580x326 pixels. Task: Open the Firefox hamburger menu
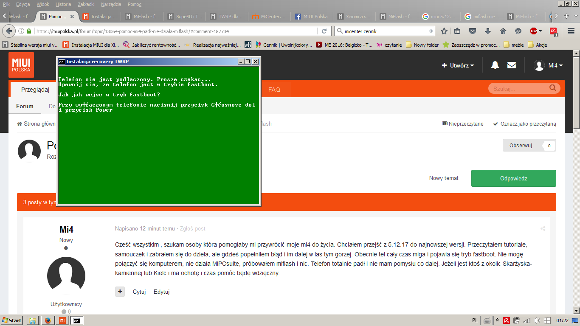click(571, 31)
